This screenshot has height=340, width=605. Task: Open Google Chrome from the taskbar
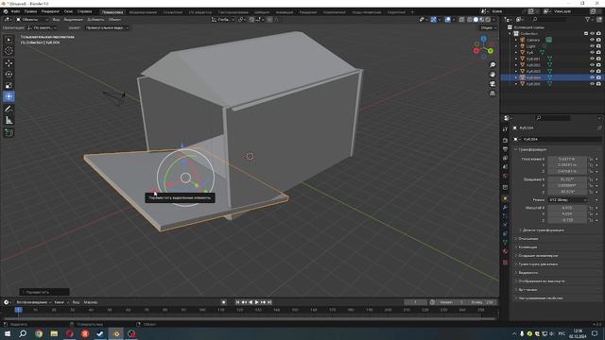pos(39,333)
